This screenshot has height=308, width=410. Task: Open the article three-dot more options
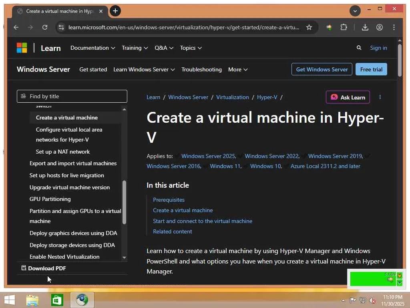coord(380,97)
